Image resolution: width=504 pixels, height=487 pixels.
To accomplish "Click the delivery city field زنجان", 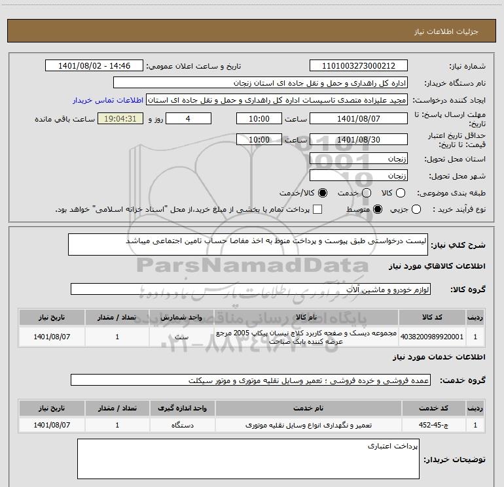I will point(359,176).
